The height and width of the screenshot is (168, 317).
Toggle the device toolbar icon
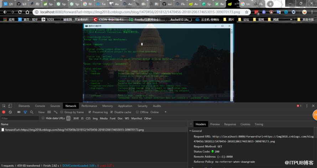[x=10, y=106]
